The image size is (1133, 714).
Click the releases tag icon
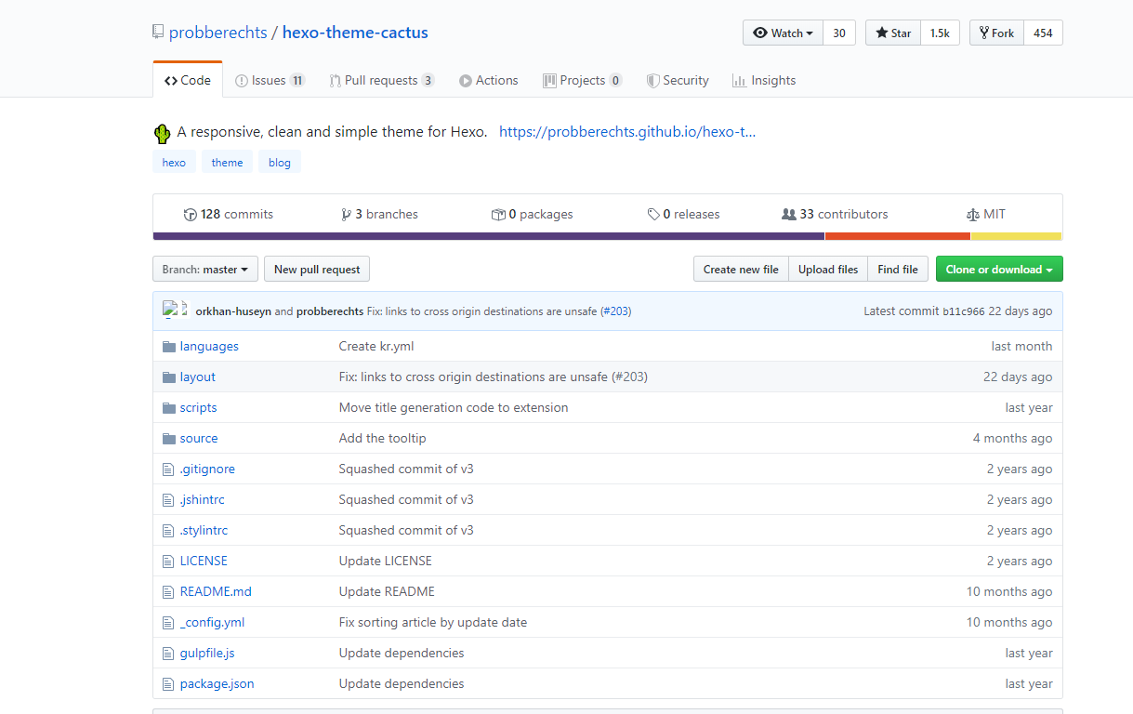coord(654,215)
